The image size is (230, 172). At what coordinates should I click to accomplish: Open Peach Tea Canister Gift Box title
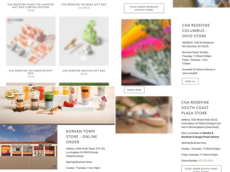pos(31,6)
